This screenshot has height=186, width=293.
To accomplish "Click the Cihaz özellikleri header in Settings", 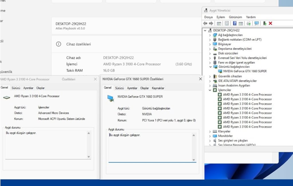I will point(126,44).
